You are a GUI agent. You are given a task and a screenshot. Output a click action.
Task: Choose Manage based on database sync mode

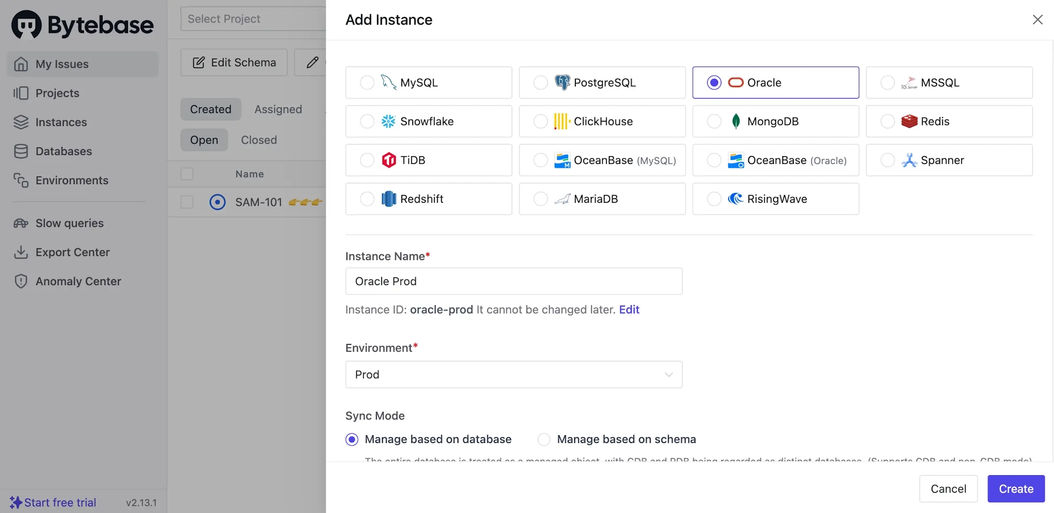click(x=352, y=440)
